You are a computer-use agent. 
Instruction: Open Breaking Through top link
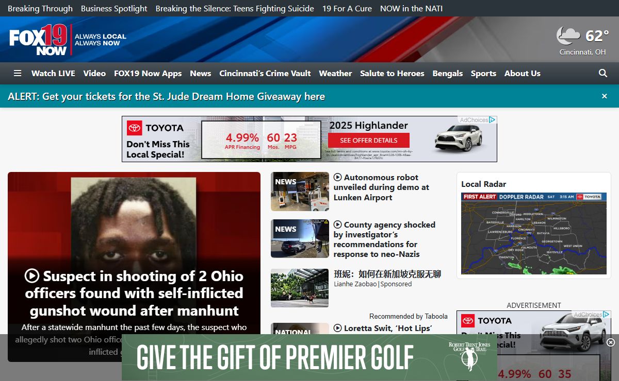(x=40, y=8)
